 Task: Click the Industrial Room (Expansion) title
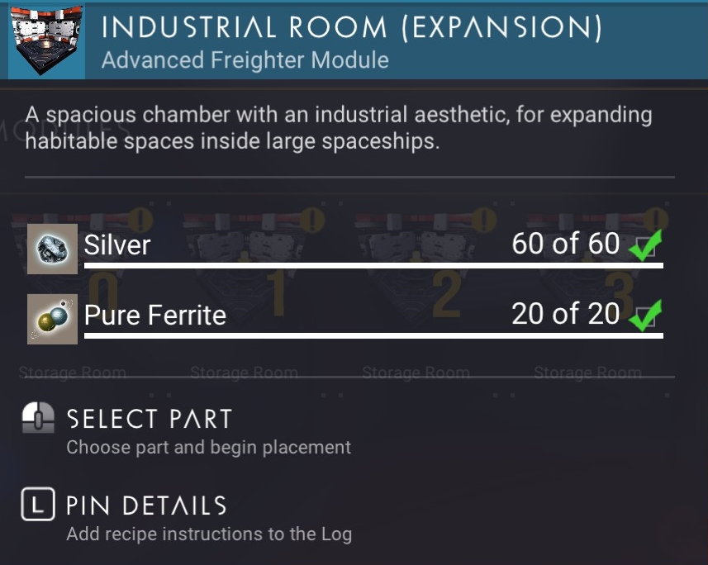352,28
